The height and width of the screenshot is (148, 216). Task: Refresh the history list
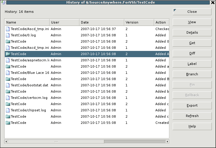pos(192,116)
